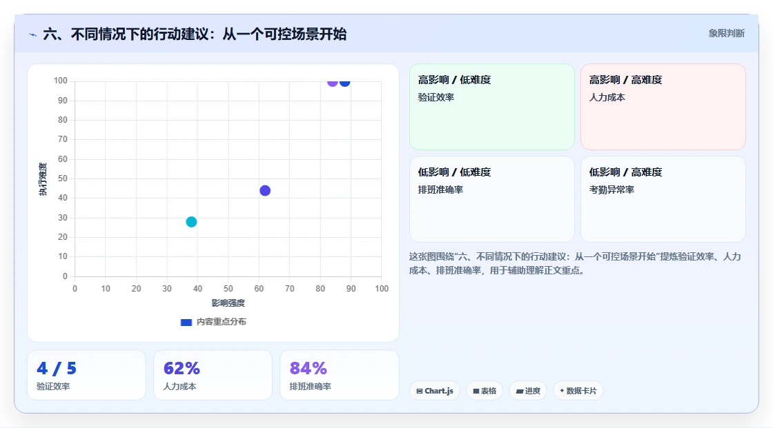Click the 影响强度 x-axis title
This screenshot has height=428, width=773.
pyautogui.click(x=228, y=303)
